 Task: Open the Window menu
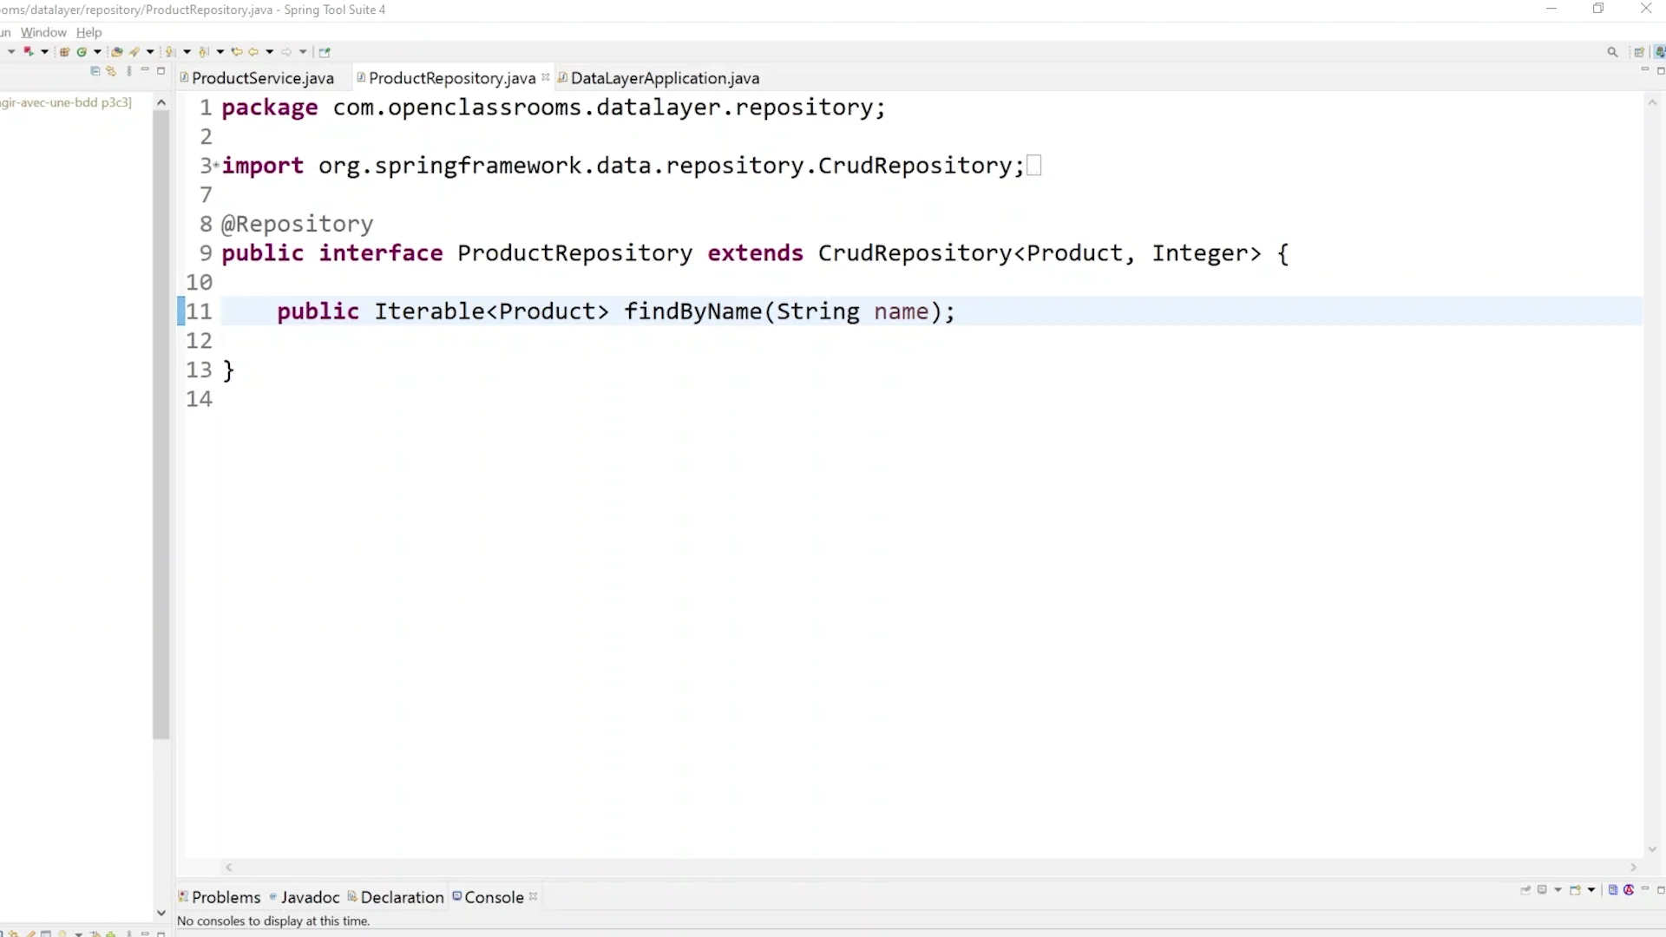(43, 32)
